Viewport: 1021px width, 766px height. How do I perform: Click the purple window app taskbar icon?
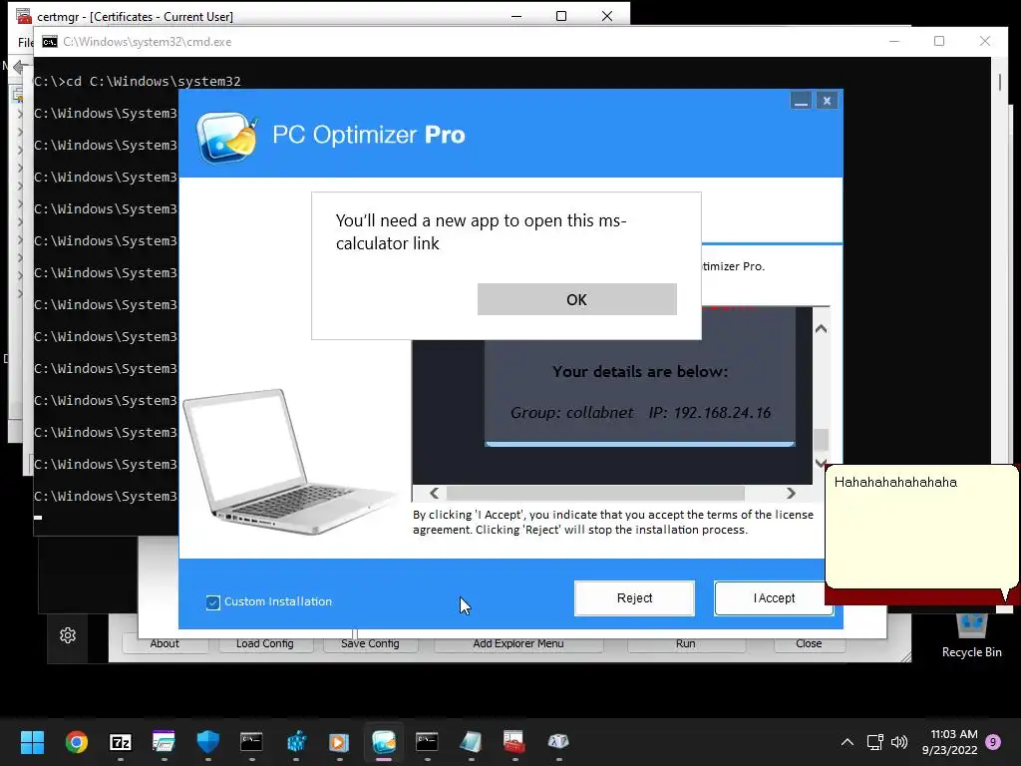pos(164,742)
